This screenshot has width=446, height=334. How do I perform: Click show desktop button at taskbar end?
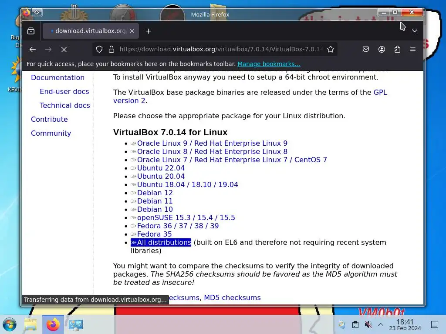pyautogui.click(x=435, y=324)
